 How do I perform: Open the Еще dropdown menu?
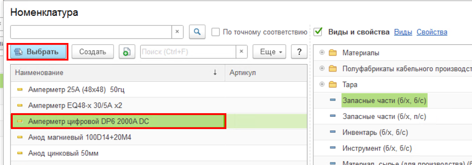pos(269,51)
